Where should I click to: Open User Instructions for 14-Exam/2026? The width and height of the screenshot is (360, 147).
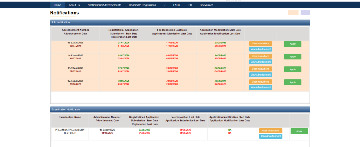click(x=261, y=56)
